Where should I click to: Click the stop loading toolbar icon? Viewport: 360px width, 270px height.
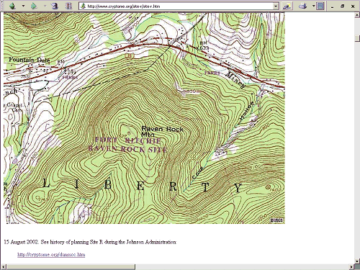coord(55,6)
